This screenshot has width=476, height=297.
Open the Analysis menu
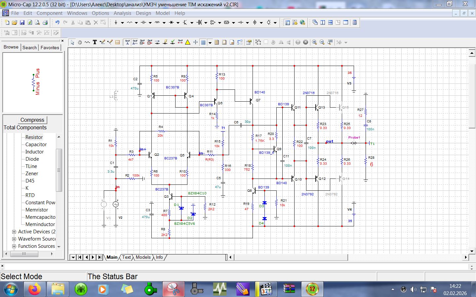click(x=122, y=13)
